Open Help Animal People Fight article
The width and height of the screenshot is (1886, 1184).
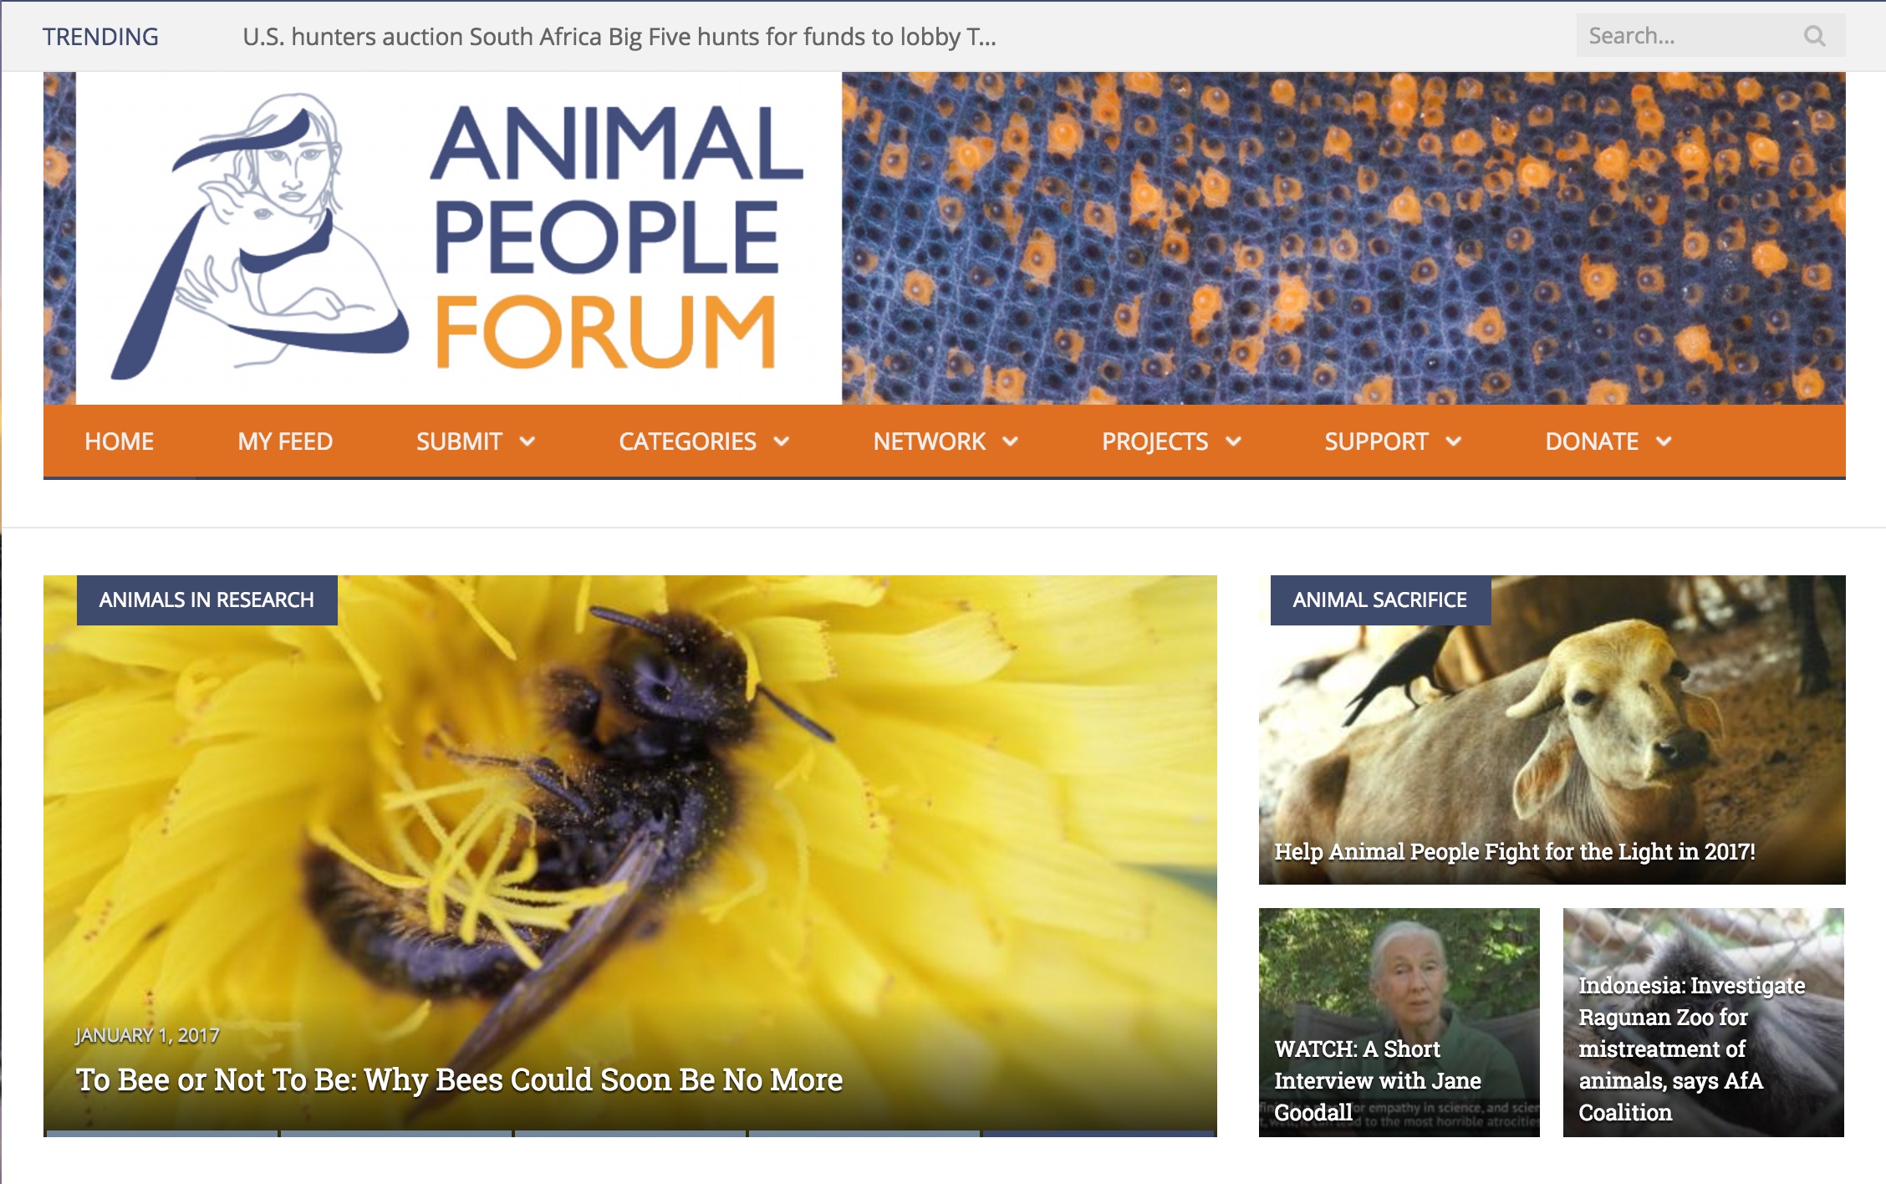click(1515, 851)
